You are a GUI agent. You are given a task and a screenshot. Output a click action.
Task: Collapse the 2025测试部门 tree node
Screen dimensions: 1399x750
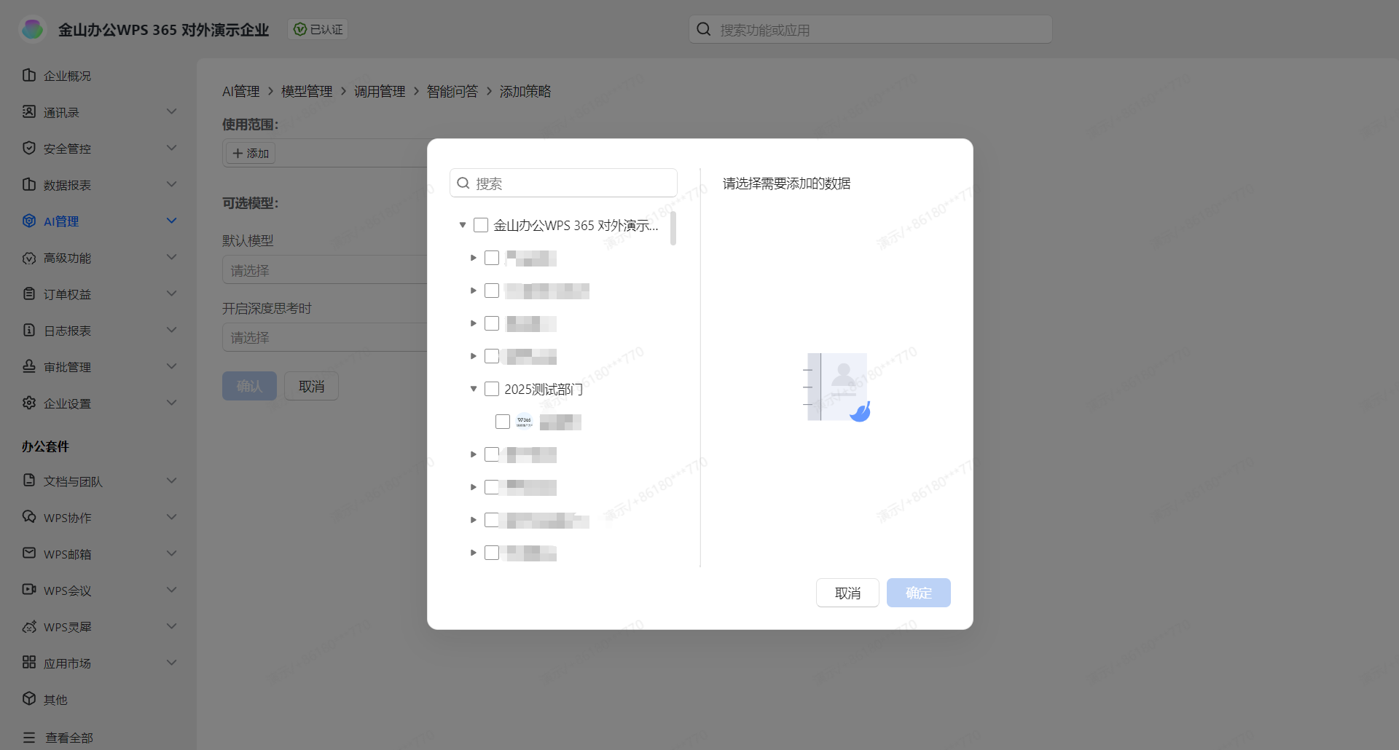[x=474, y=389]
